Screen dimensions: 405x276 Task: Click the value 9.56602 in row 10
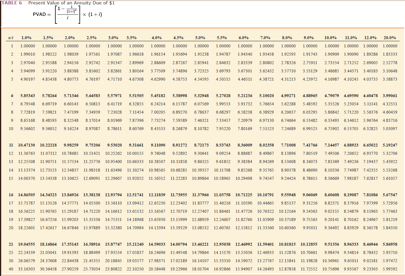point(28,129)
